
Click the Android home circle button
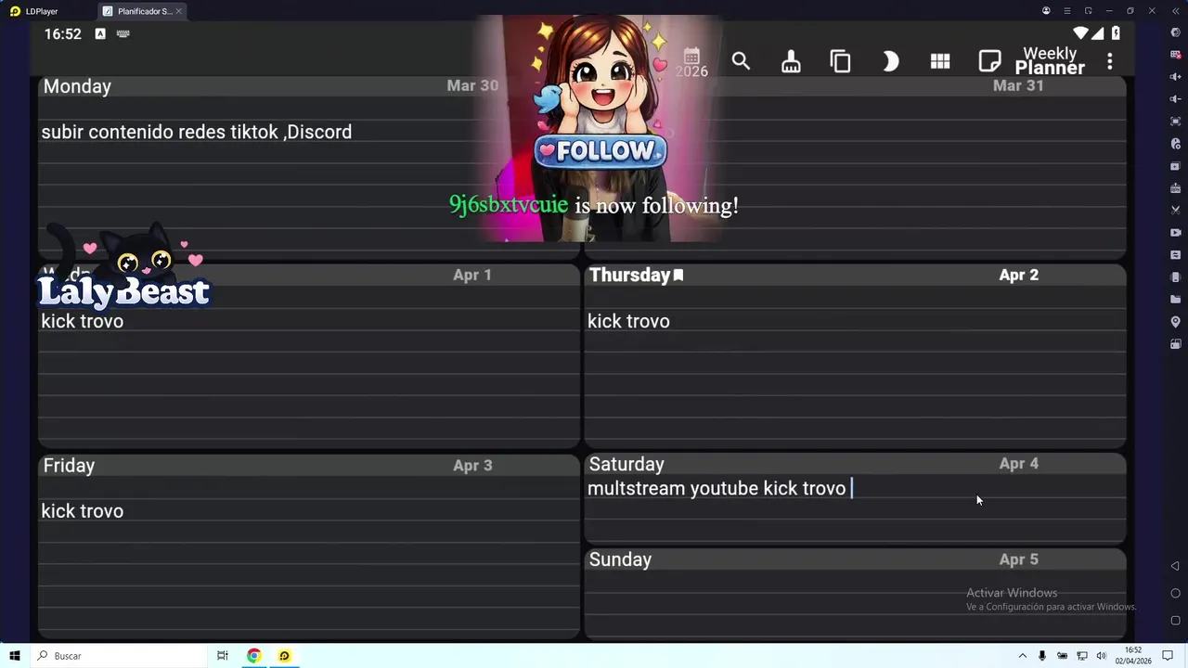click(x=1175, y=593)
